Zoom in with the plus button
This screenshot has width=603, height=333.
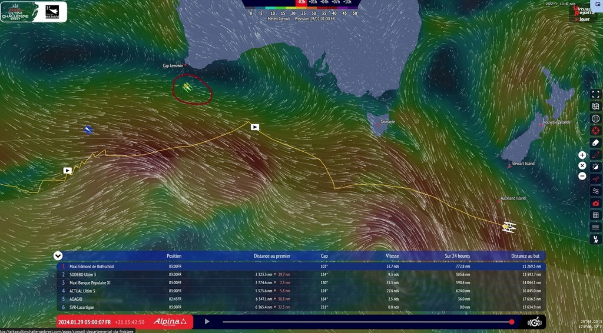[x=582, y=155]
